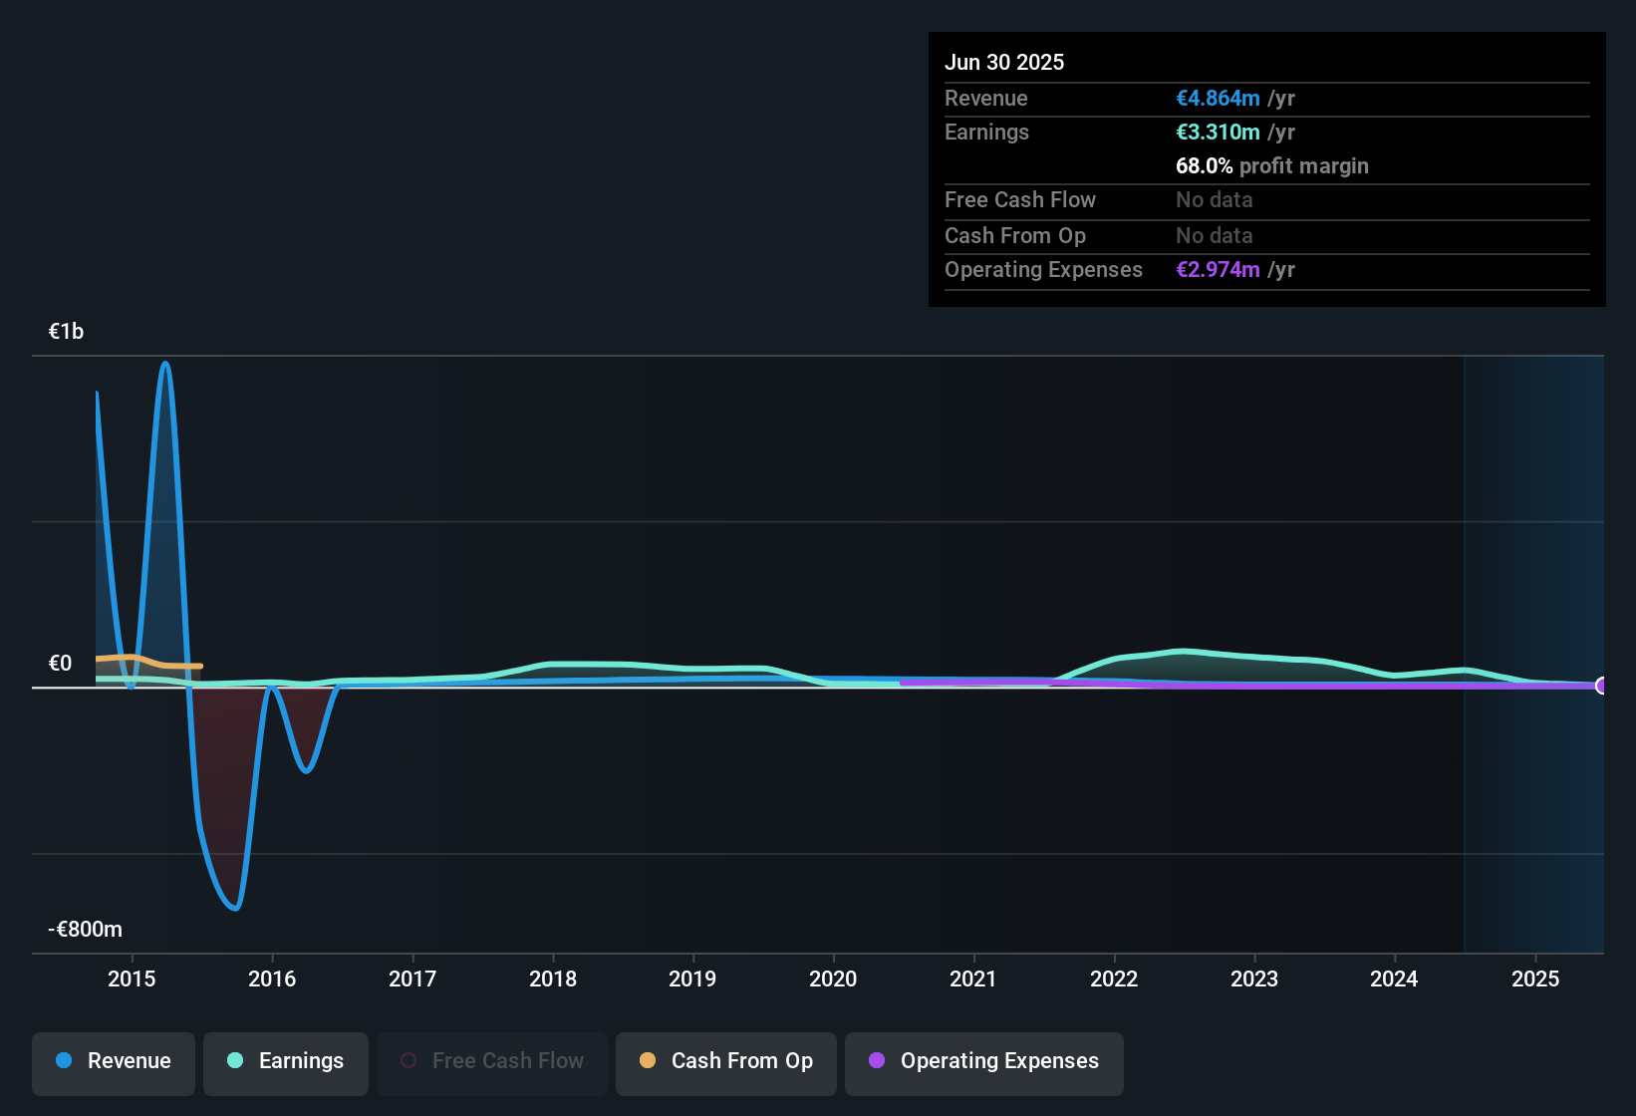The image size is (1636, 1116).
Task: Click the Revenue value €4.864m in tooltip
Action: 1218,99
